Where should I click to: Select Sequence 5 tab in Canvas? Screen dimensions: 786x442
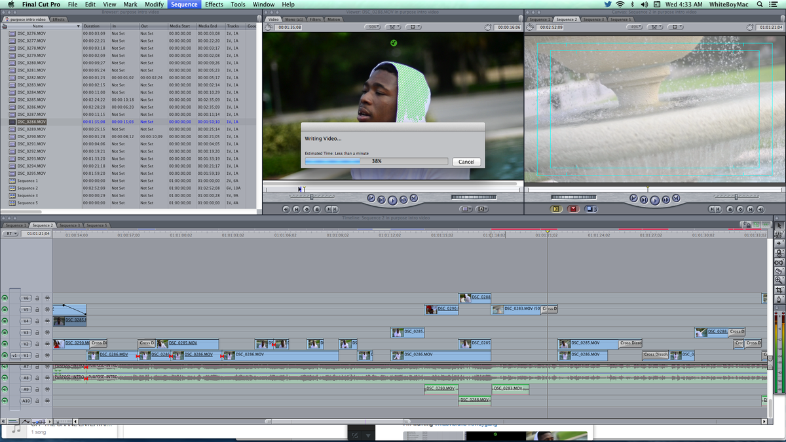click(620, 20)
